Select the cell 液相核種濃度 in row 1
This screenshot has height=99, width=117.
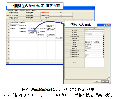[15, 23]
